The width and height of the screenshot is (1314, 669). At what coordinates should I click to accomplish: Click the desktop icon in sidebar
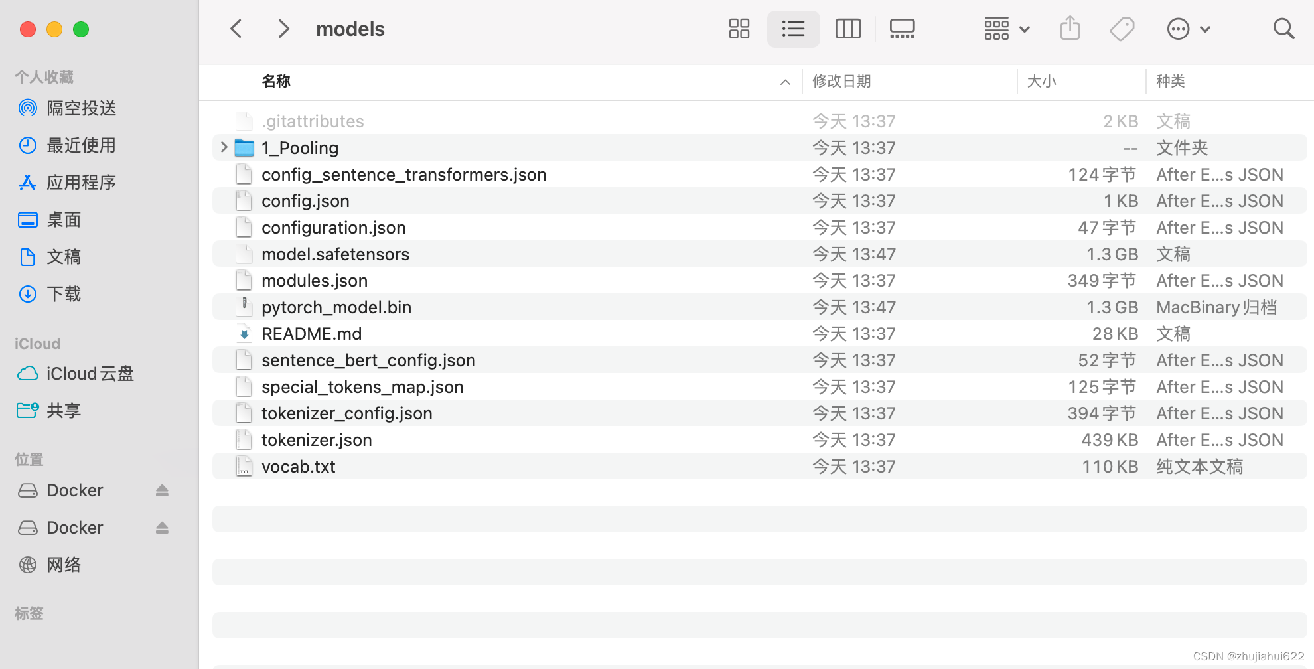coord(28,219)
